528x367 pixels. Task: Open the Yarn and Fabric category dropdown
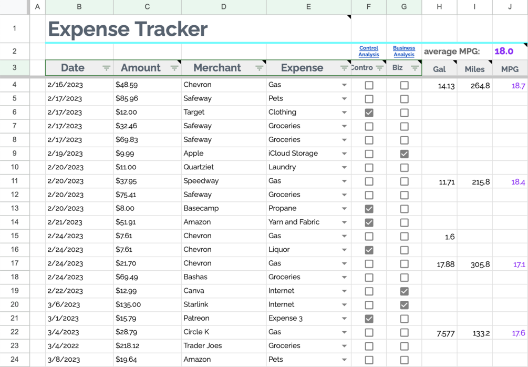(x=344, y=222)
